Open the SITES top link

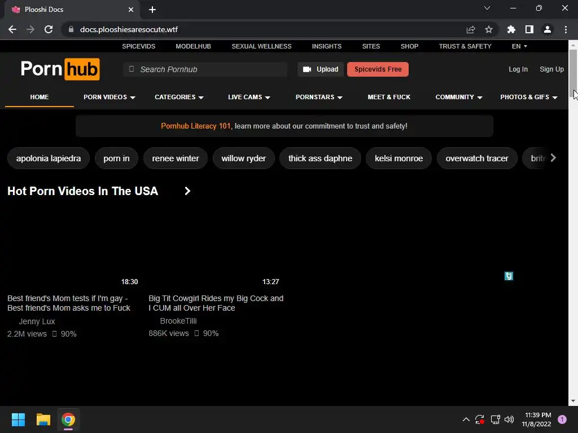(x=371, y=46)
